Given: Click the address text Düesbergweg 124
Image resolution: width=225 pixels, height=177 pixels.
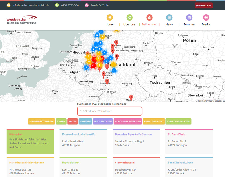Looking at the screenshot, I should (x=126, y=169).
